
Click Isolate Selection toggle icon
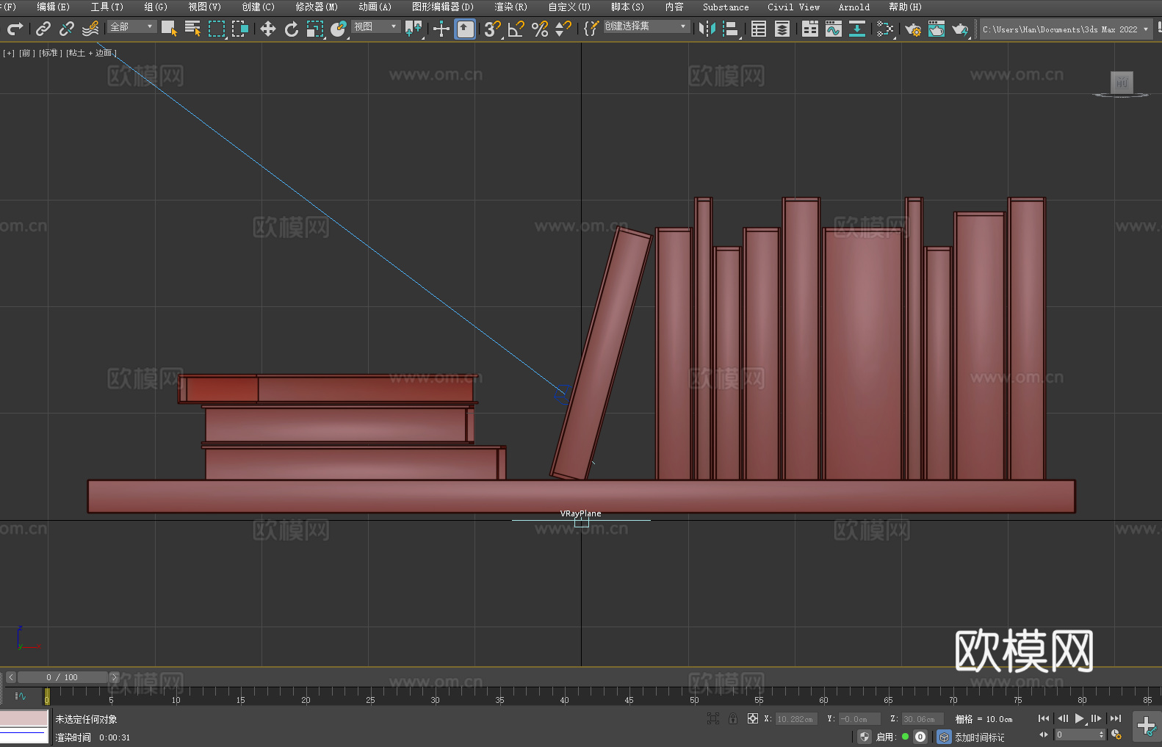[x=712, y=718]
